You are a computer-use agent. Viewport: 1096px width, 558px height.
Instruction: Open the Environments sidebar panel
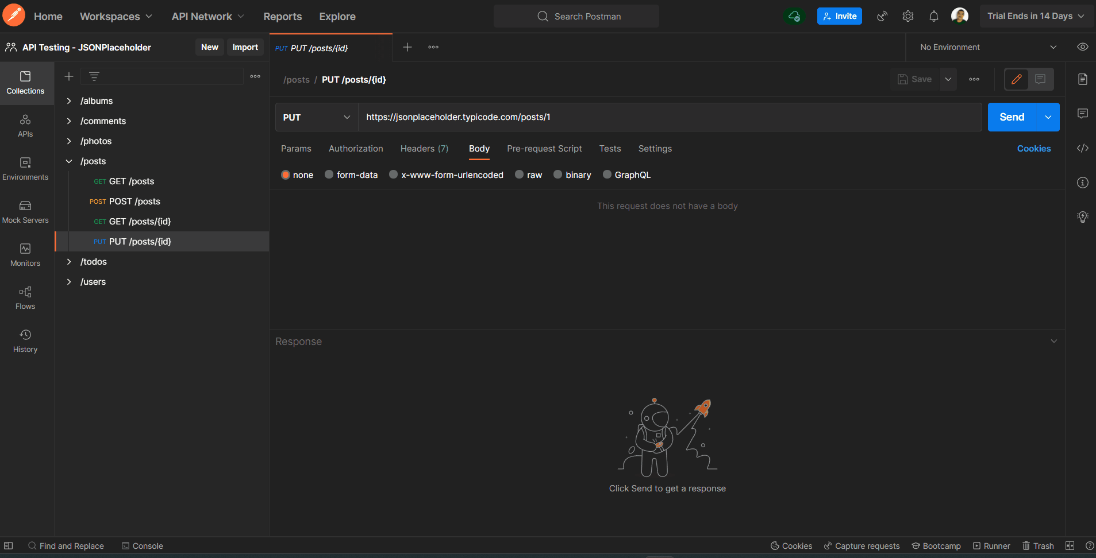(x=25, y=169)
